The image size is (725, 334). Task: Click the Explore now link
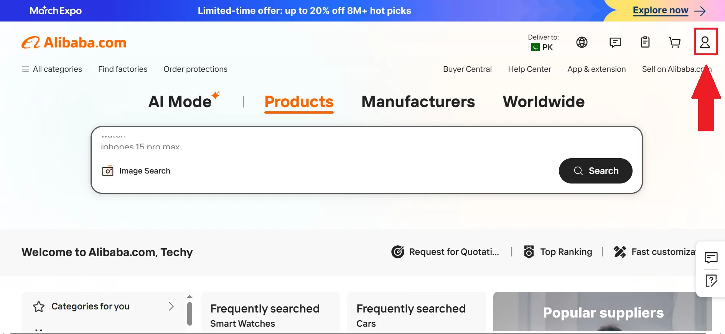(x=660, y=10)
